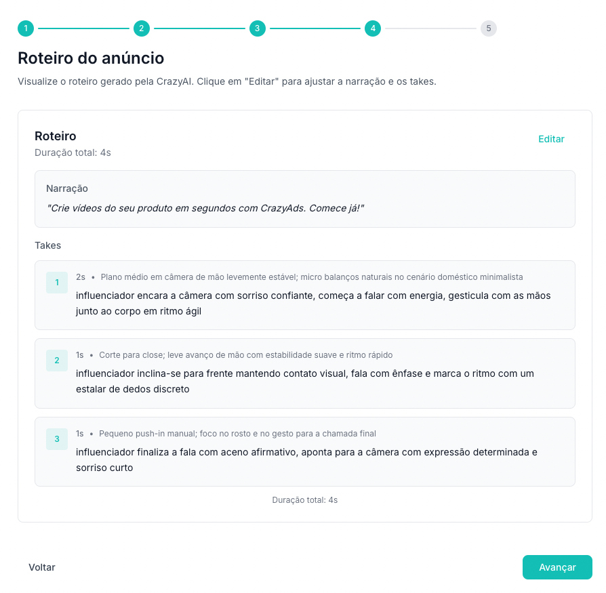Click the "Pequeno push-in manual" camera note

point(237,434)
